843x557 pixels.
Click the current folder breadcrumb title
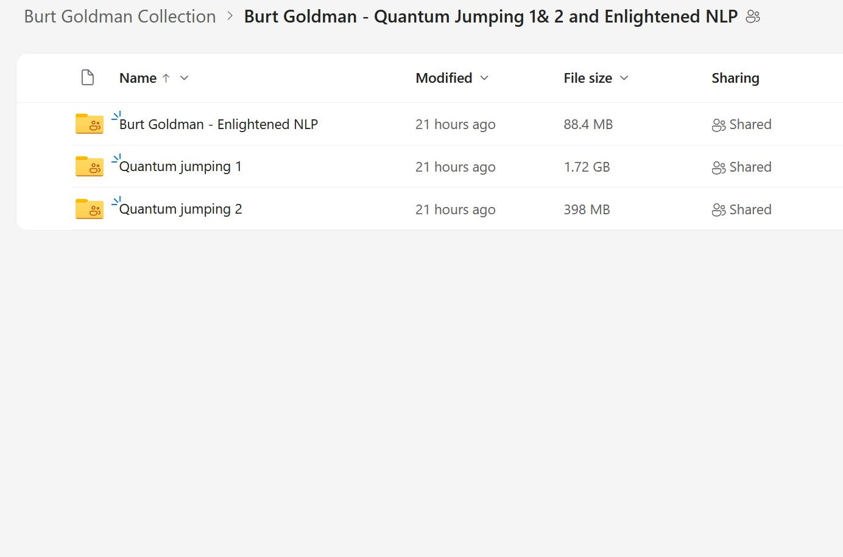[x=490, y=16]
